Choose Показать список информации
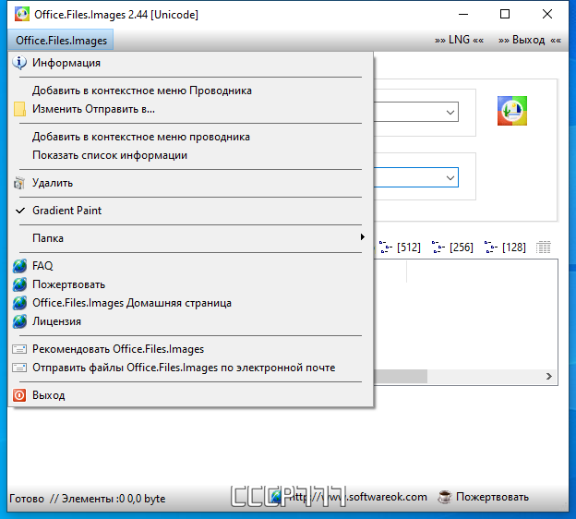Viewport: 576px width, 519px height. coord(190,155)
